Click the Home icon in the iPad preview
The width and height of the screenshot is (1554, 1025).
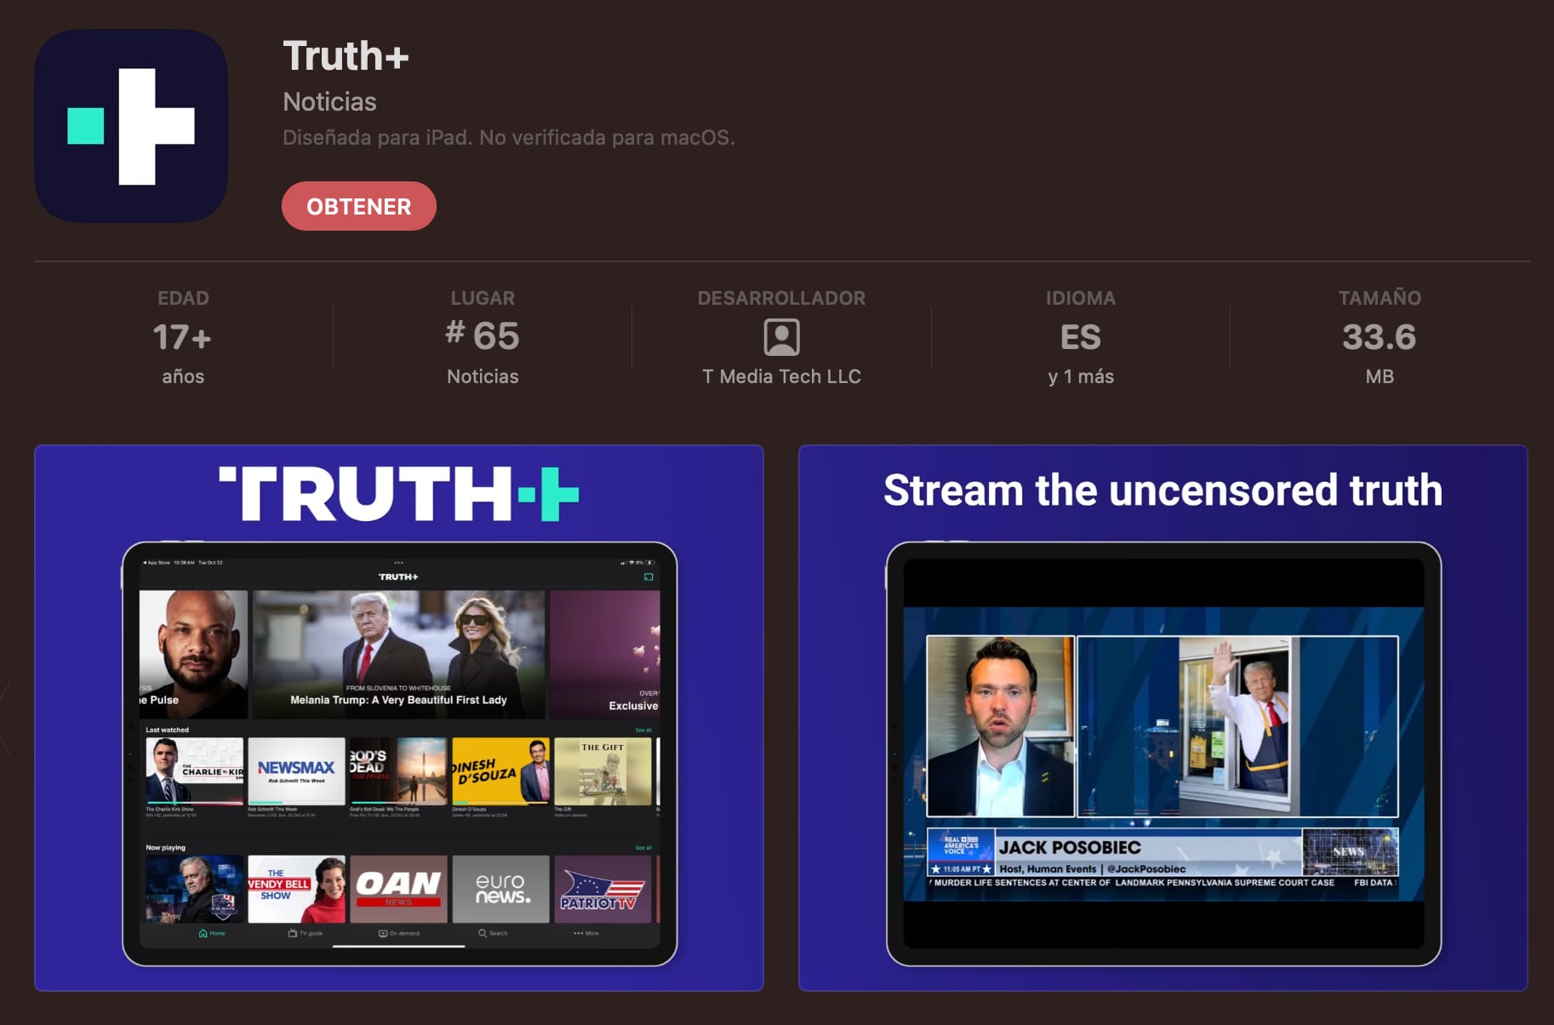click(x=203, y=933)
